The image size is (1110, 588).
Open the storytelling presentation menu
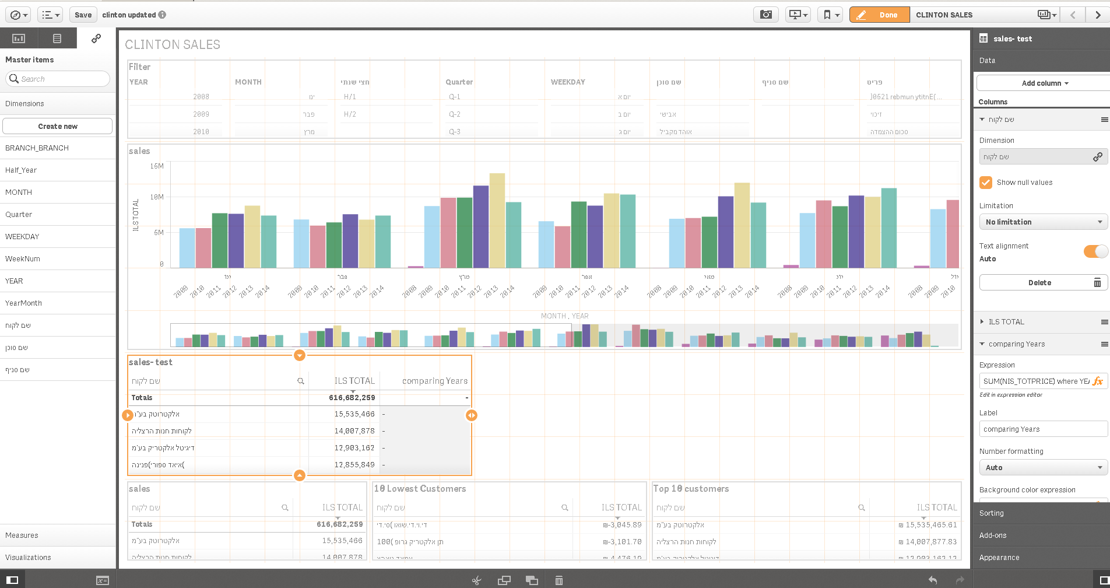(x=798, y=15)
